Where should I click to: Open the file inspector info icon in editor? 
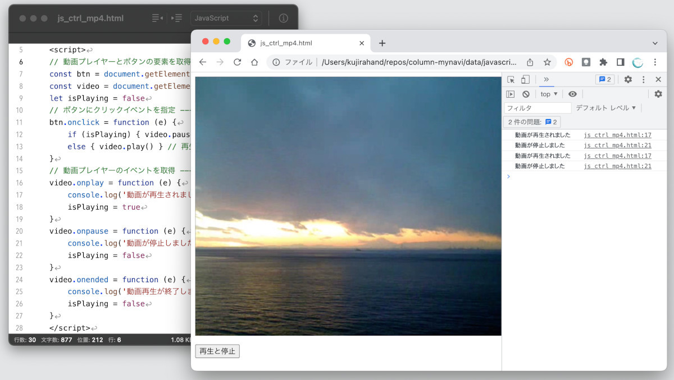point(284,18)
